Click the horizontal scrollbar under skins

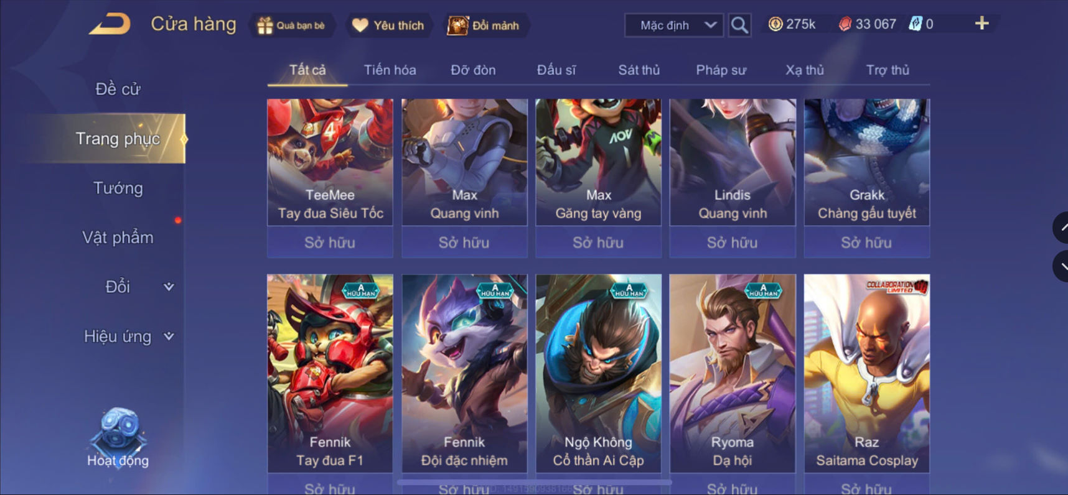point(534,482)
